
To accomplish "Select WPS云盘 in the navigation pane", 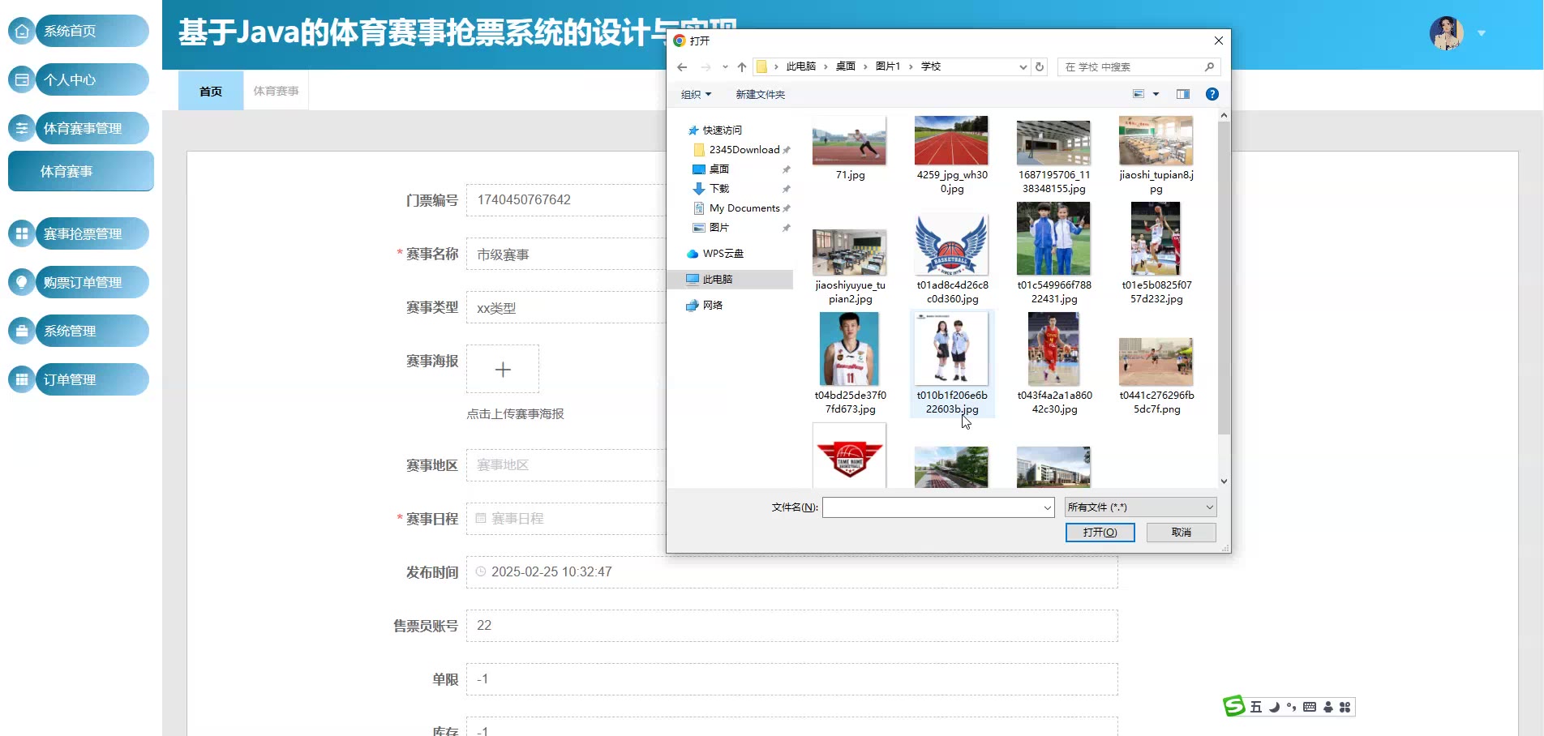I will [x=723, y=253].
